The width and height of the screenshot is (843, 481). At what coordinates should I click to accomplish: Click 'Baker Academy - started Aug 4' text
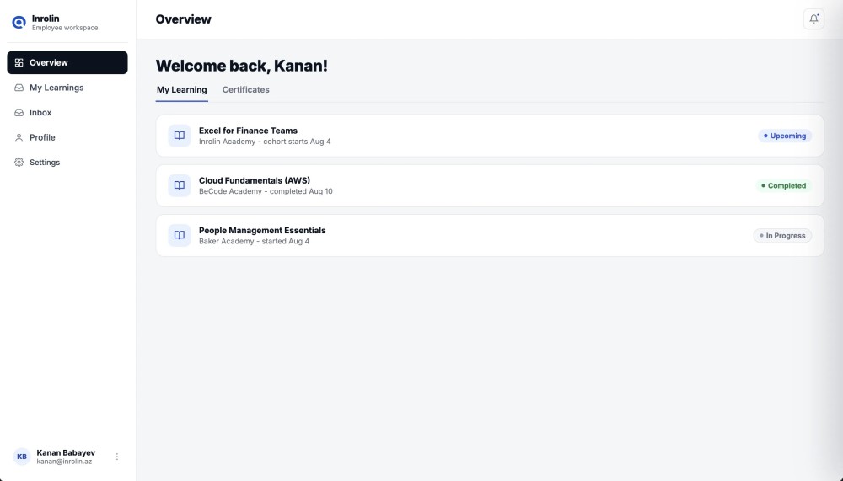[254, 241]
